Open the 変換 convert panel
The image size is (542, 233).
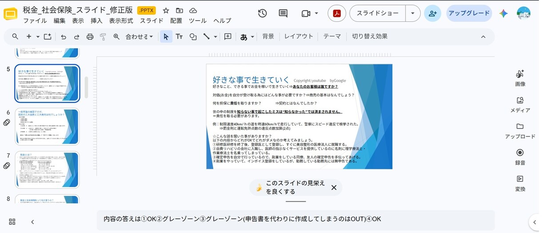tap(520, 183)
